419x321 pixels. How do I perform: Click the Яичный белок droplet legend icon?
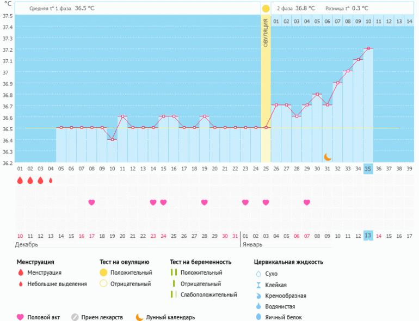258,317
